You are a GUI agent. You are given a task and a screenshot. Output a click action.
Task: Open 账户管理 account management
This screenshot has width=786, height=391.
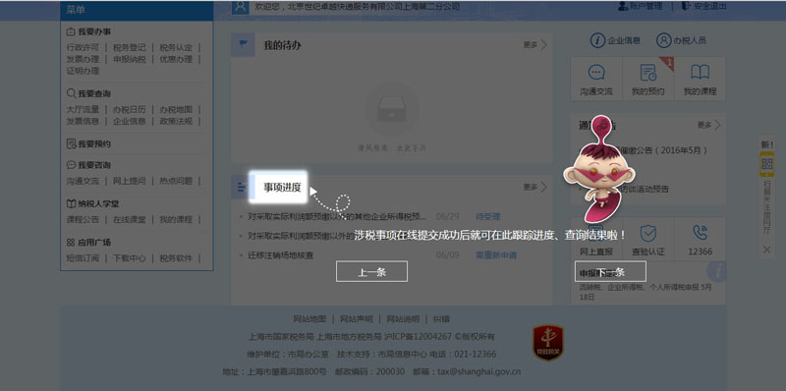(x=641, y=7)
